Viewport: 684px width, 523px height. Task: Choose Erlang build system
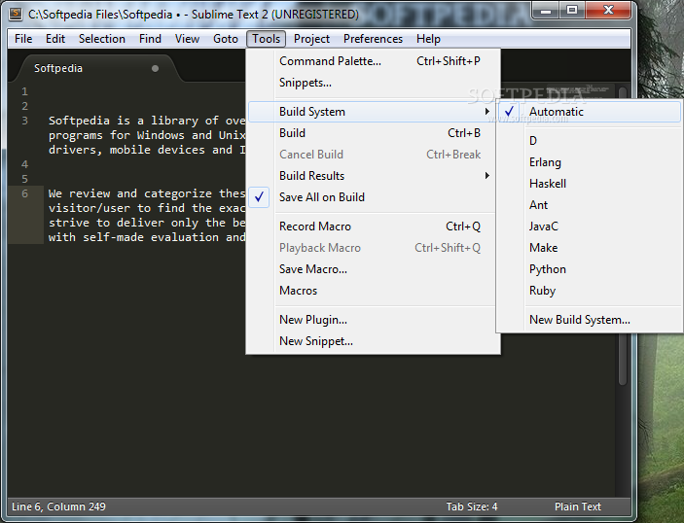coord(590,162)
